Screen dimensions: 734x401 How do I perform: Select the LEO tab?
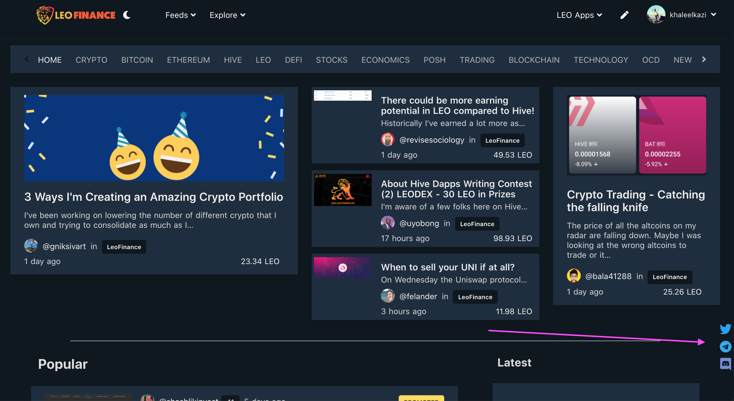pos(263,60)
